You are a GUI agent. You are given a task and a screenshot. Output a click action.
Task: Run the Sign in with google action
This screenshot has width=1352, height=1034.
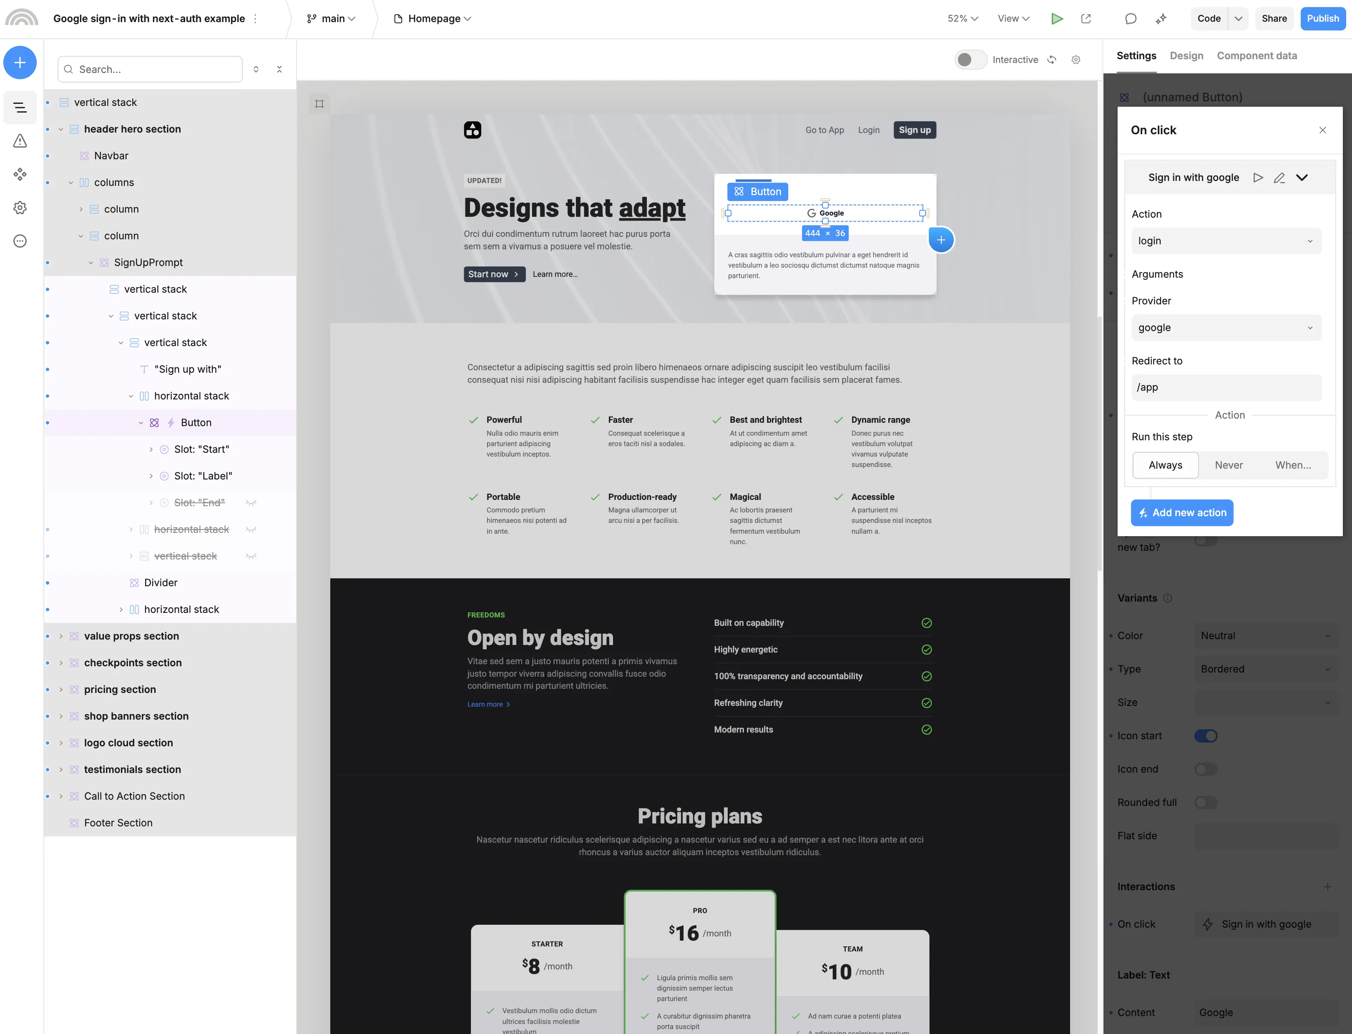(x=1259, y=177)
